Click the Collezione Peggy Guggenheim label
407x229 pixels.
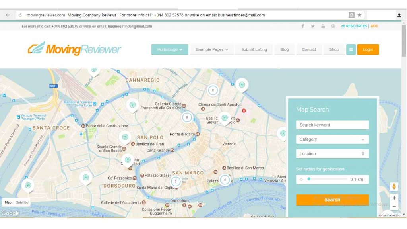(157, 211)
